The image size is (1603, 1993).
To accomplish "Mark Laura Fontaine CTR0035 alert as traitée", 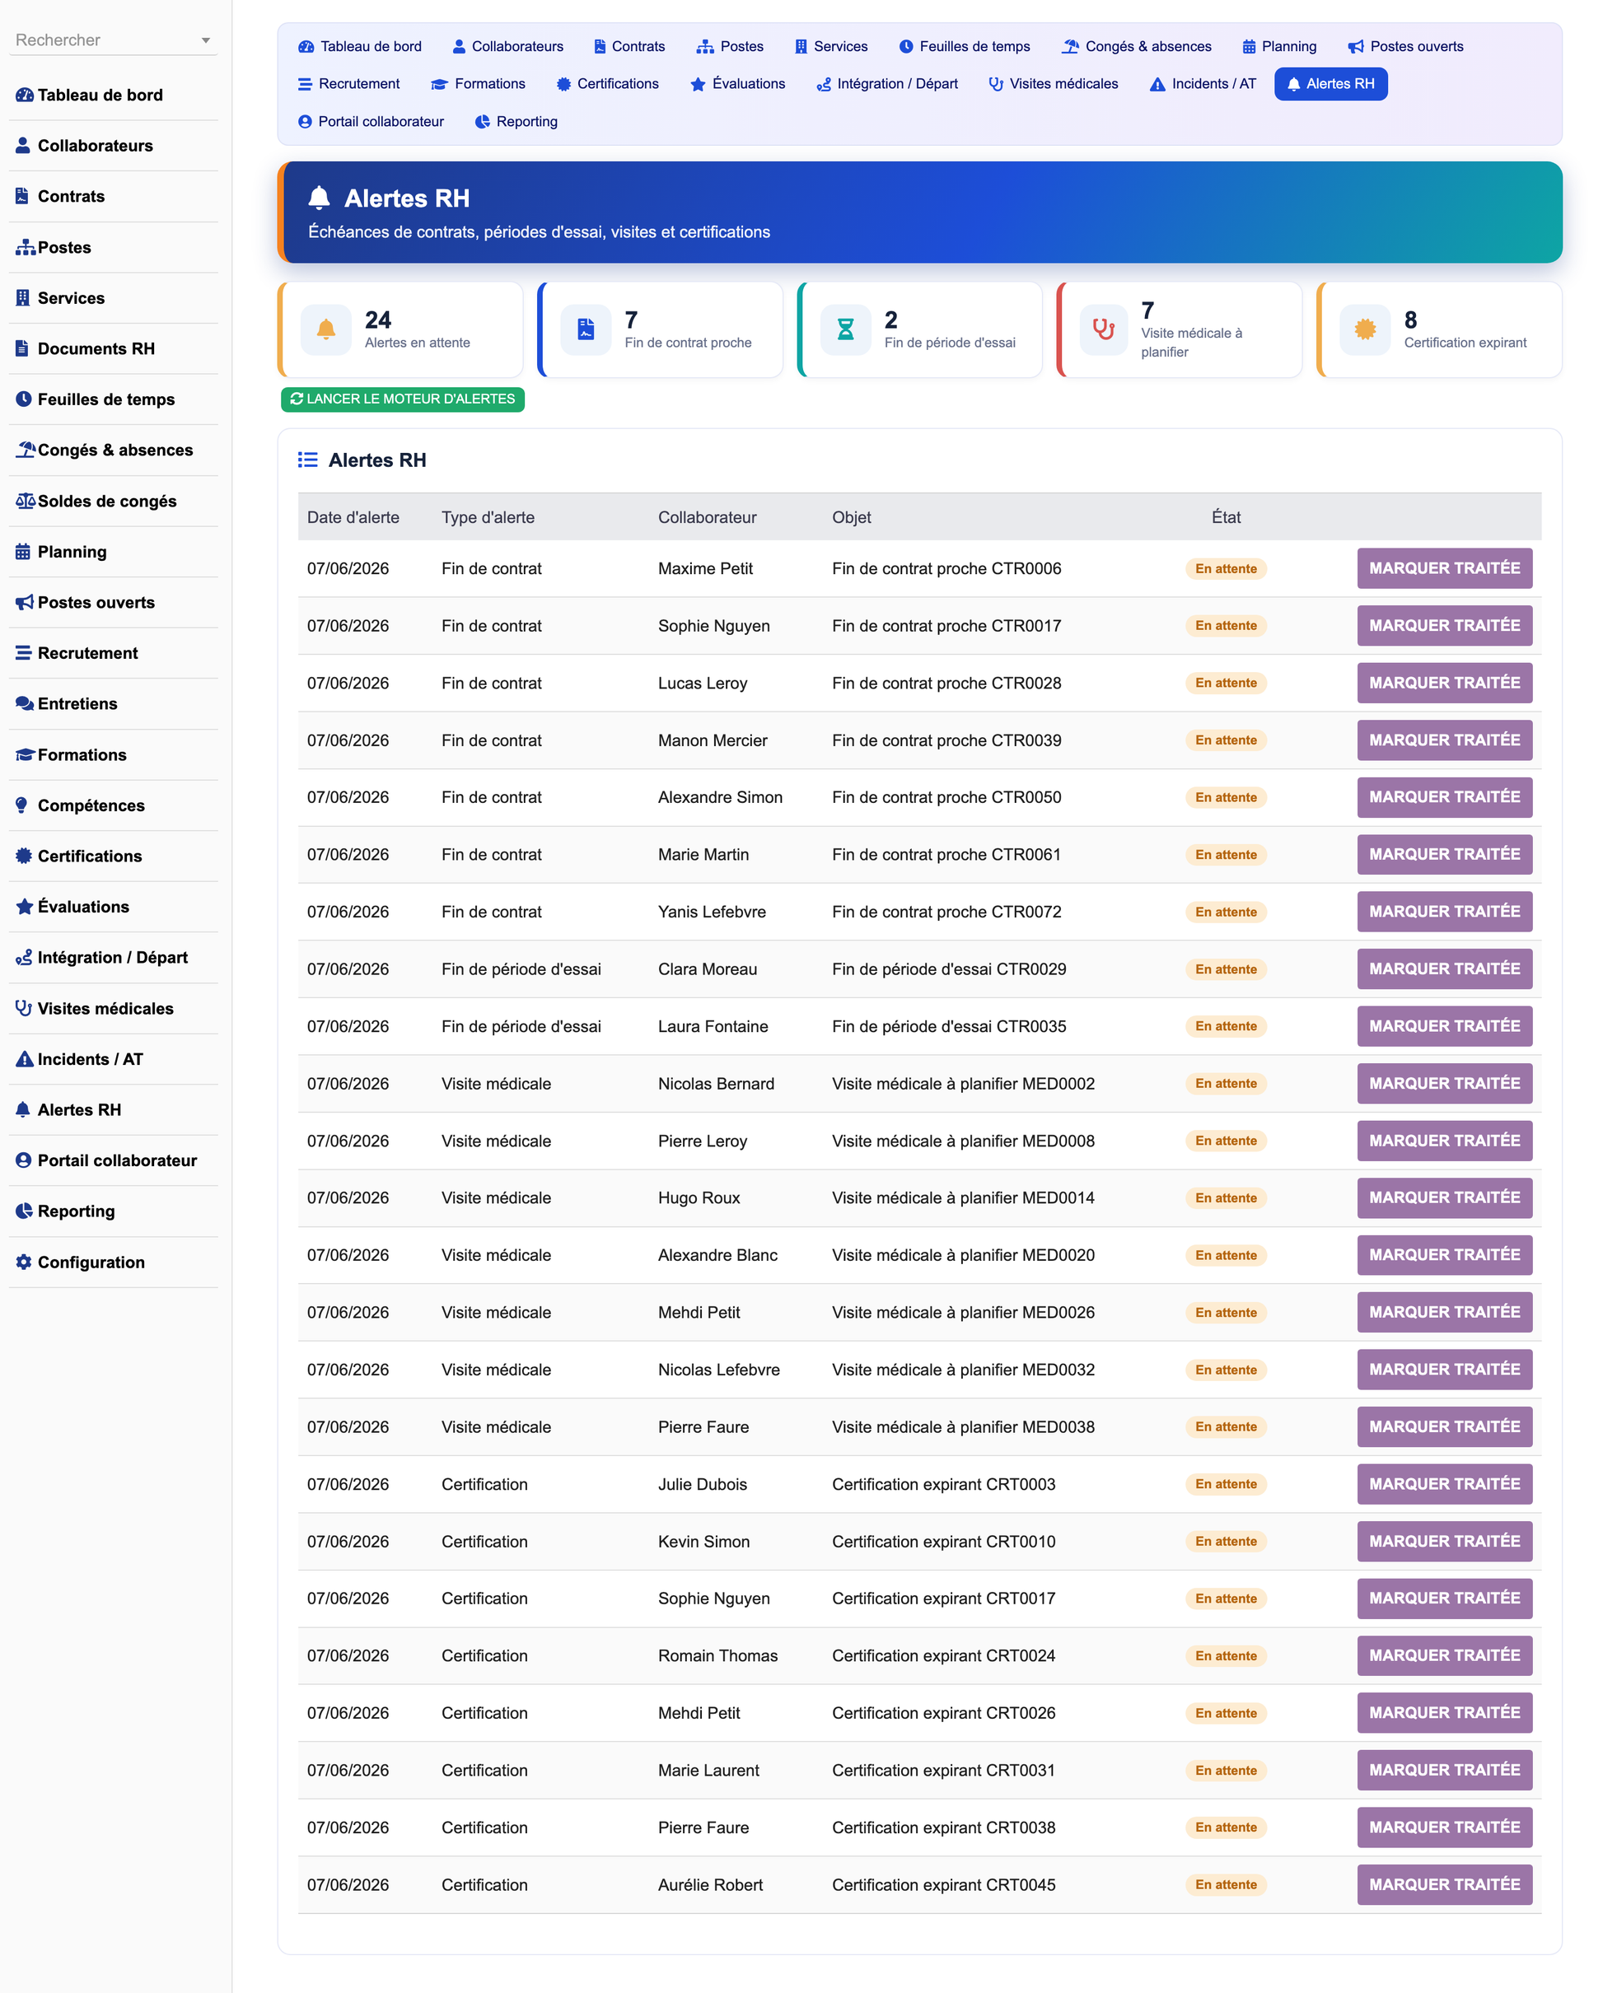I will pos(1444,1026).
